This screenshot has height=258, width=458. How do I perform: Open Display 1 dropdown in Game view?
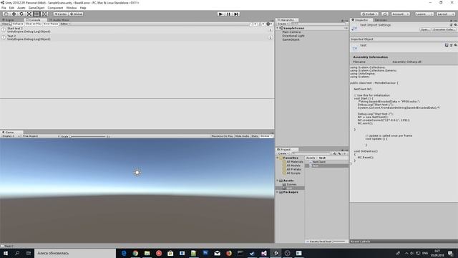[x=11, y=136]
